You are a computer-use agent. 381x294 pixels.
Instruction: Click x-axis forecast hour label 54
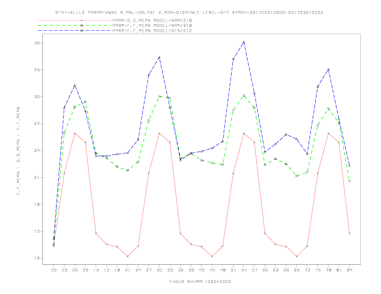[244, 270]
